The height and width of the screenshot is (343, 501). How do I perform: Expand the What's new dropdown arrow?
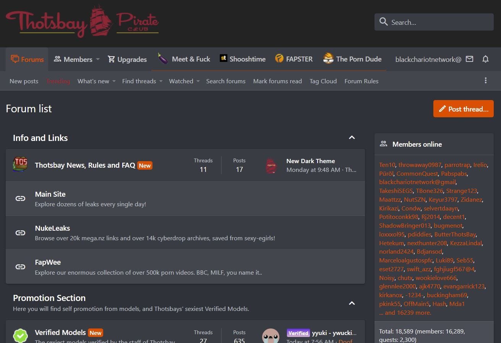114,81
